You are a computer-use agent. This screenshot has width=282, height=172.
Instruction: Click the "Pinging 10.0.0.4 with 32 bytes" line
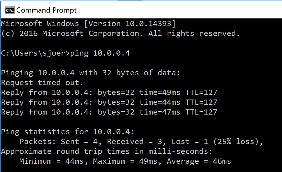pyautogui.click(x=90, y=73)
